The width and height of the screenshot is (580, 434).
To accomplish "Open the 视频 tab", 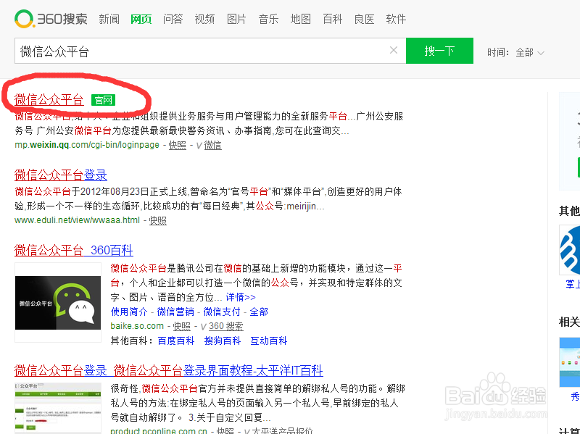I will pos(204,20).
